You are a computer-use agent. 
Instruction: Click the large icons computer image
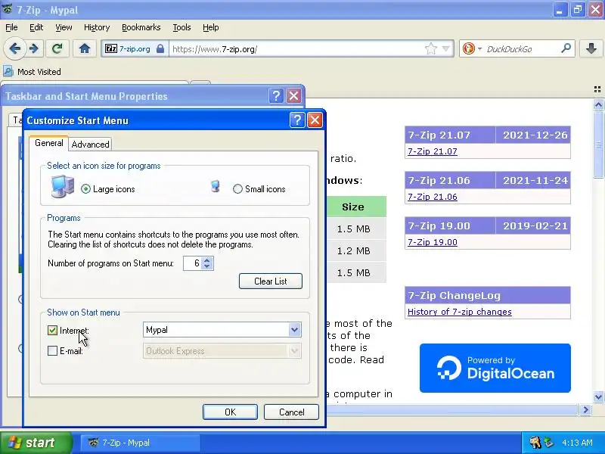coord(63,186)
